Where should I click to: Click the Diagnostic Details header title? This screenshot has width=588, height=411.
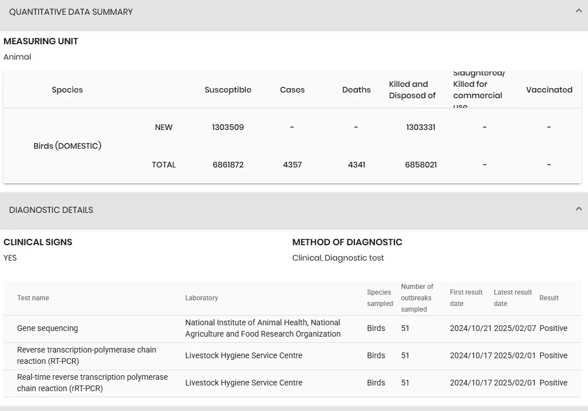coord(51,210)
